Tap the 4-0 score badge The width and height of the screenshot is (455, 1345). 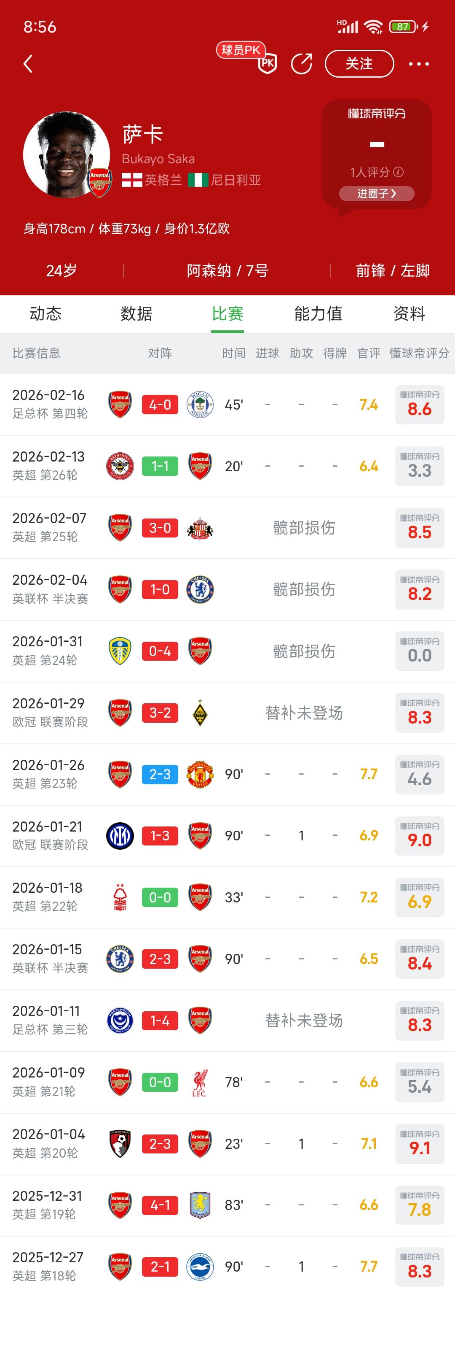coord(160,405)
